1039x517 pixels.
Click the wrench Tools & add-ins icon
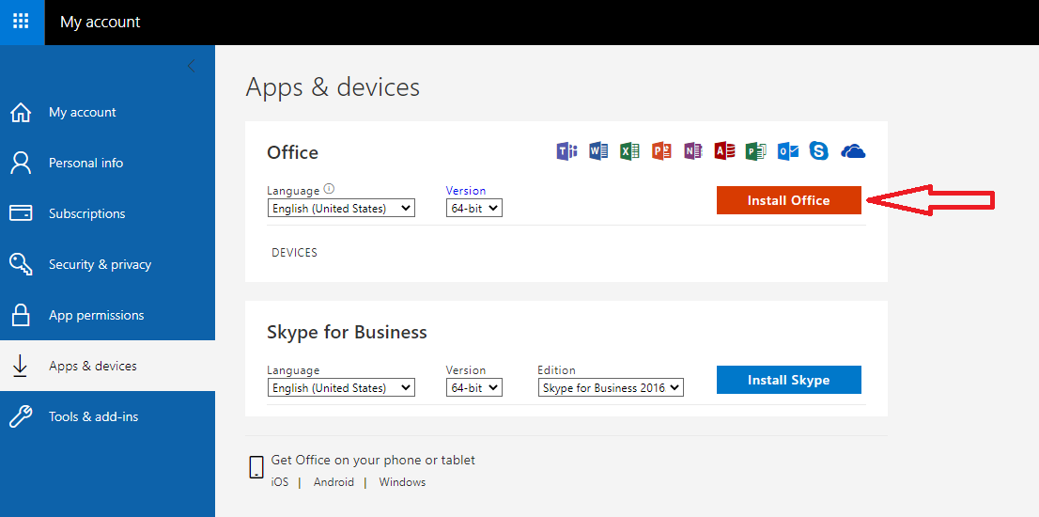(x=22, y=417)
